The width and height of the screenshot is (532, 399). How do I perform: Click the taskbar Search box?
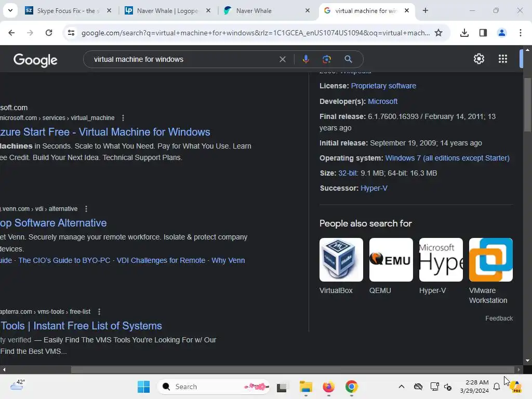pos(214,387)
